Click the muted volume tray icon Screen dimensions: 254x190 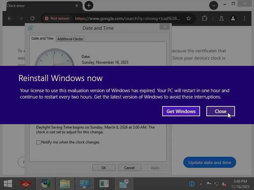[224, 184]
